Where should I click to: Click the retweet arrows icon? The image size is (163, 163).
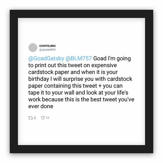(30, 118)
